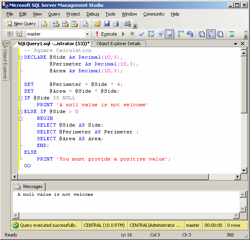
Task: Switch output to Results to Grid
Action: coord(211,34)
